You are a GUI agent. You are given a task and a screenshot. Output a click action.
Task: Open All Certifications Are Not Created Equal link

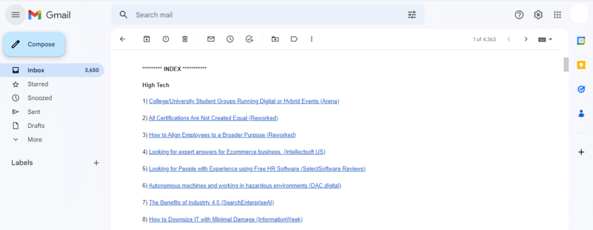point(213,118)
